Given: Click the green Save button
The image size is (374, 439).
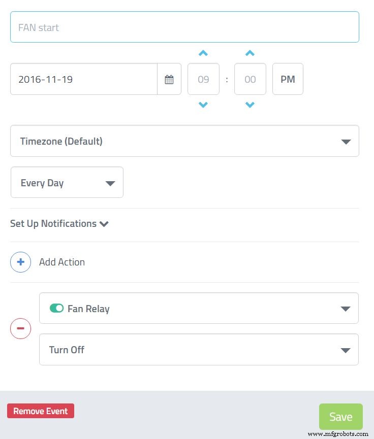Looking at the screenshot, I should click(x=340, y=417).
